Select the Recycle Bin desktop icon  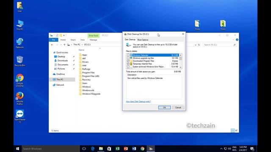point(20,61)
